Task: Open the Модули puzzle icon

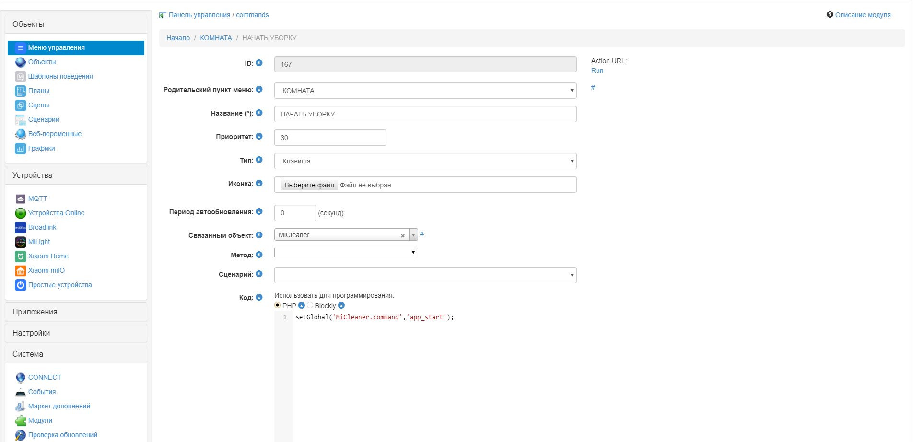Action: tap(20, 421)
